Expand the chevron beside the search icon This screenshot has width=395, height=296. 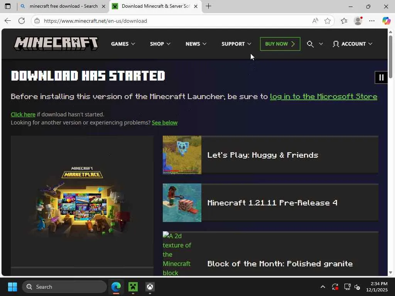pyautogui.click(x=321, y=44)
